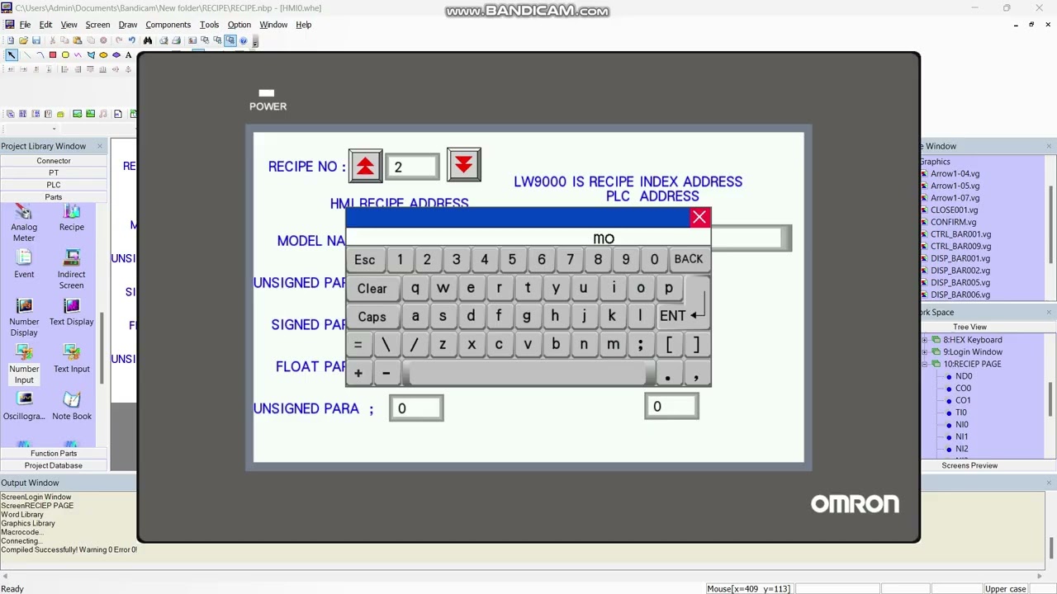Screen dimensions: 1057x594
Task: Click the Indirect Screen part icon
Action: 72,259
